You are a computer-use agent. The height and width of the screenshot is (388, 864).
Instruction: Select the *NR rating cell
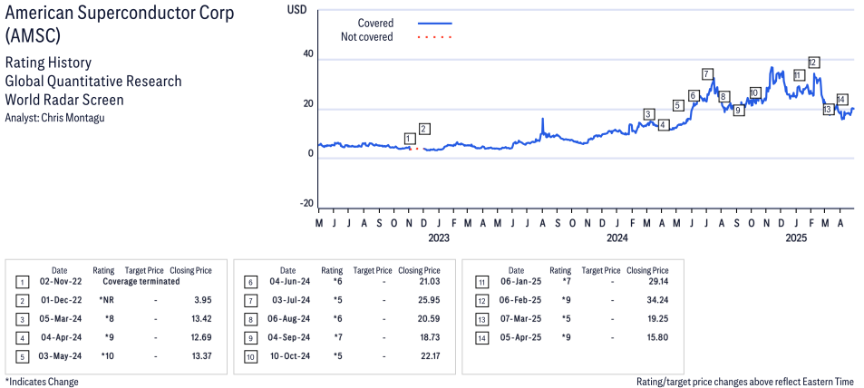(x=105, y=300)
